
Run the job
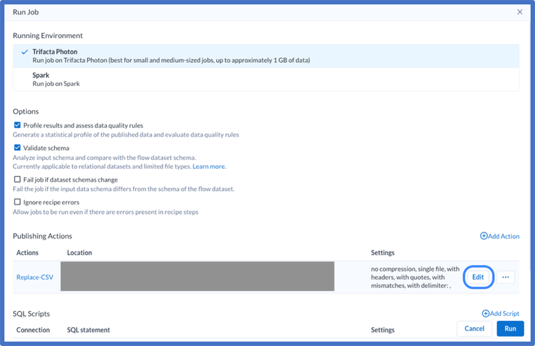pos(510,328)
